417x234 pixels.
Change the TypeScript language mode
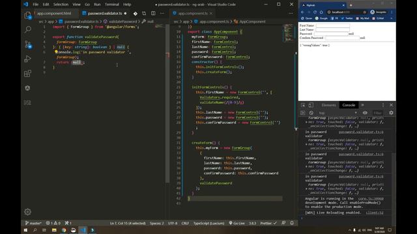pyautogui.click(x=208, y=223)
